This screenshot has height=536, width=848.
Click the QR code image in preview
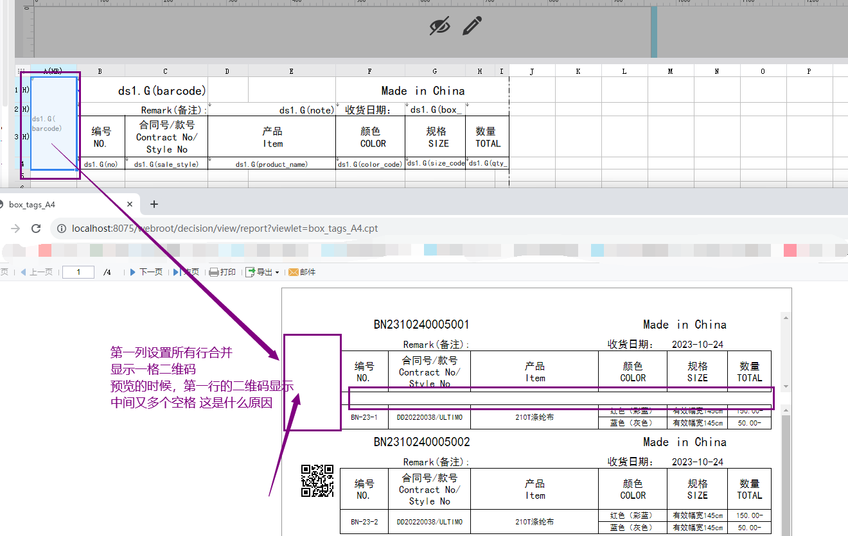click(x=317, y=481)
